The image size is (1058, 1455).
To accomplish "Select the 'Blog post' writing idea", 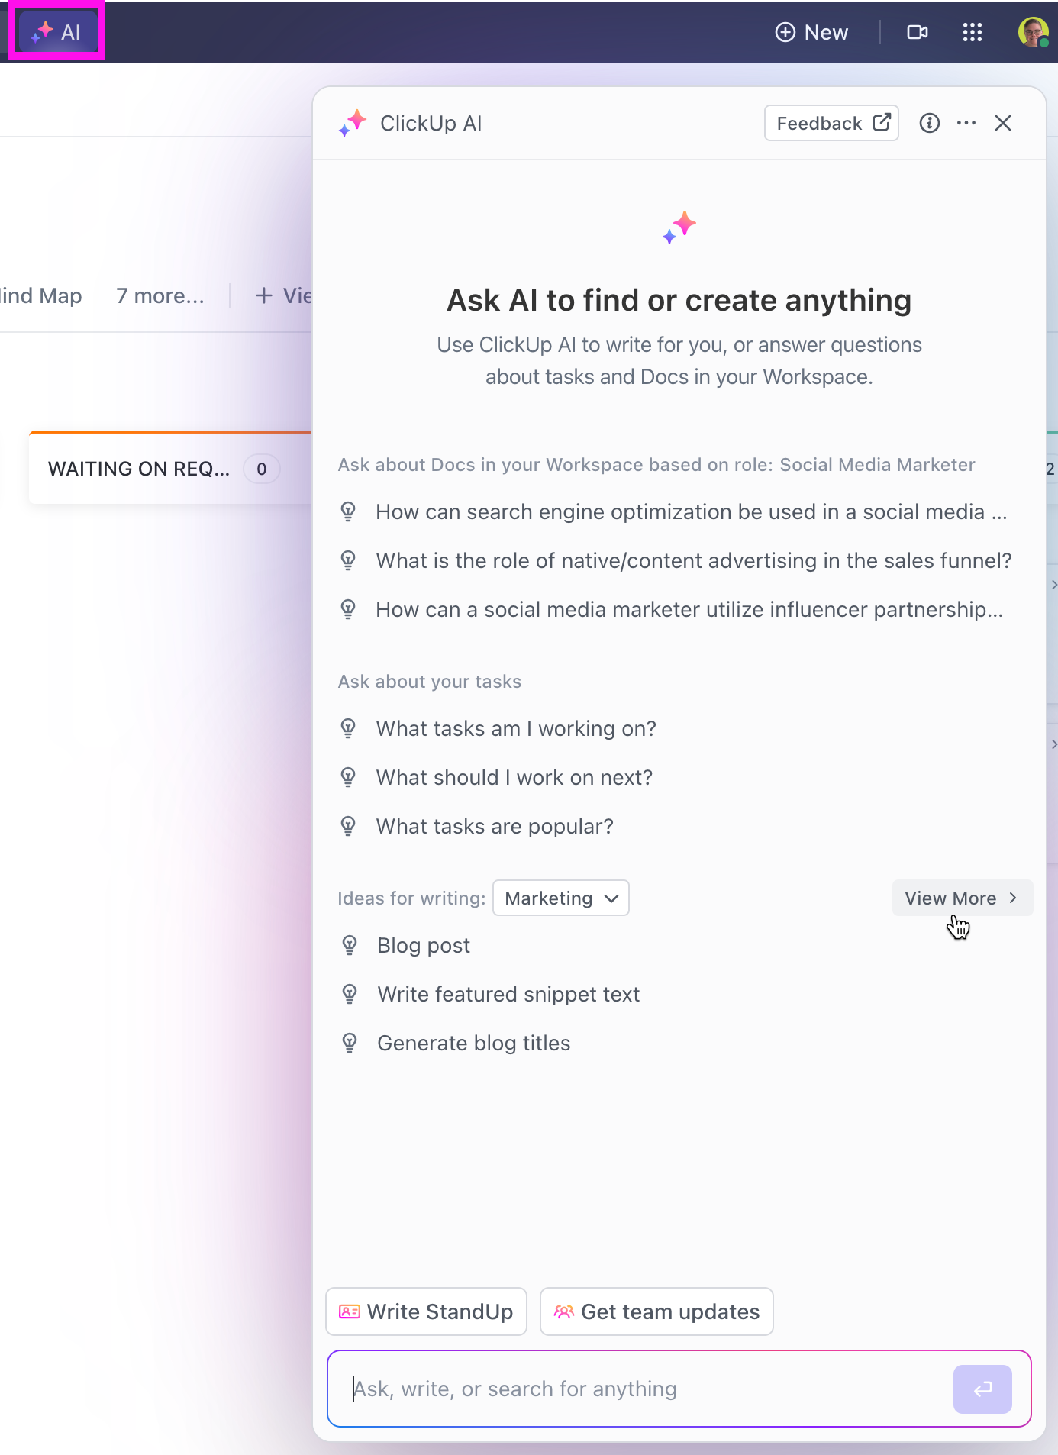I will click(423, 945).
